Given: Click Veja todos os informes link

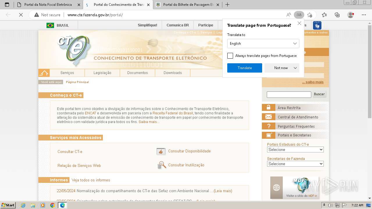Looking at the screenshot, I should (x=91, y=180).
